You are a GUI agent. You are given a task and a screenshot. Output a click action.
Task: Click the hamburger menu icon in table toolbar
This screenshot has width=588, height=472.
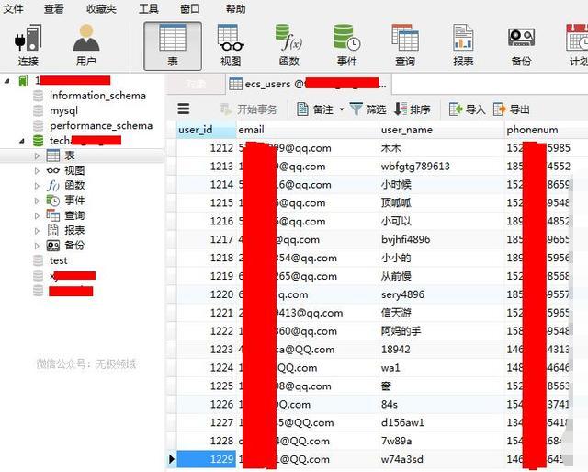pyautogui.click(x=184, y=109)
